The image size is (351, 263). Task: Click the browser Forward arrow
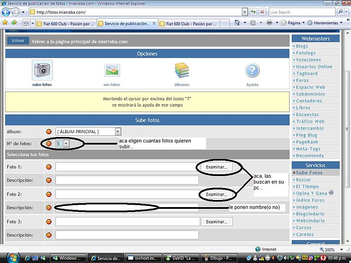15,12
